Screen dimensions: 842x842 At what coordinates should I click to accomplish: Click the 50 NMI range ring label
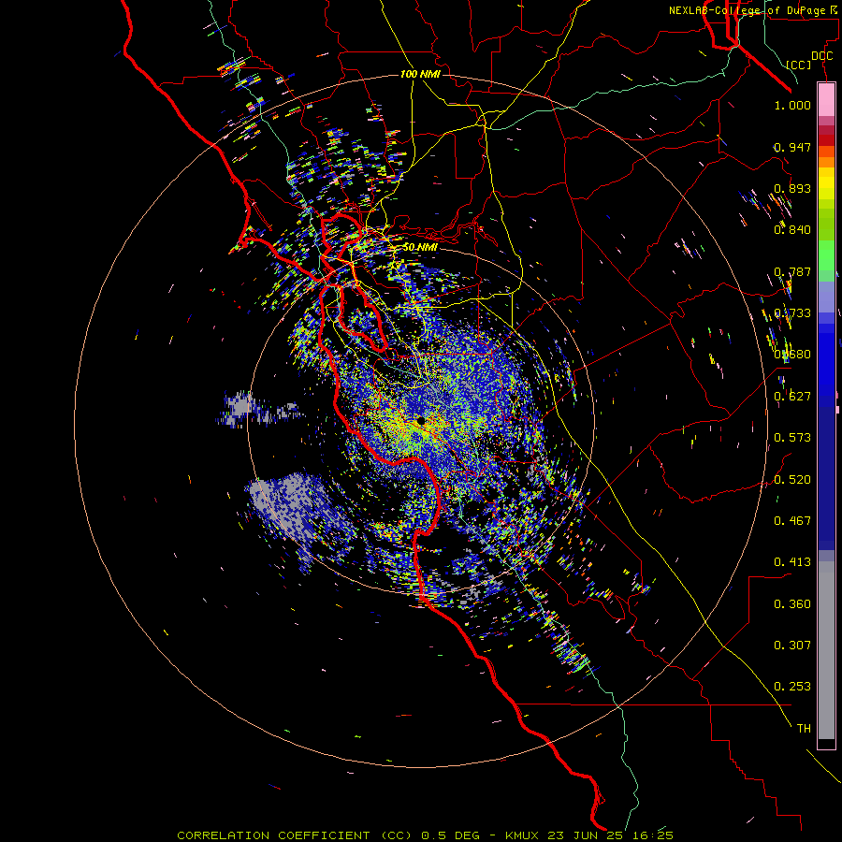[420, 247]
